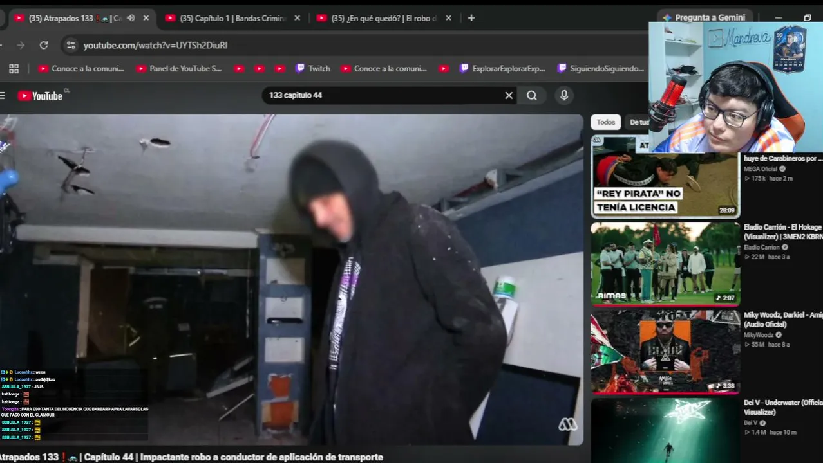Mute the Atrapados 133 tab audio icon
This screenshot has height=463, width=823.
click(131, 18)
